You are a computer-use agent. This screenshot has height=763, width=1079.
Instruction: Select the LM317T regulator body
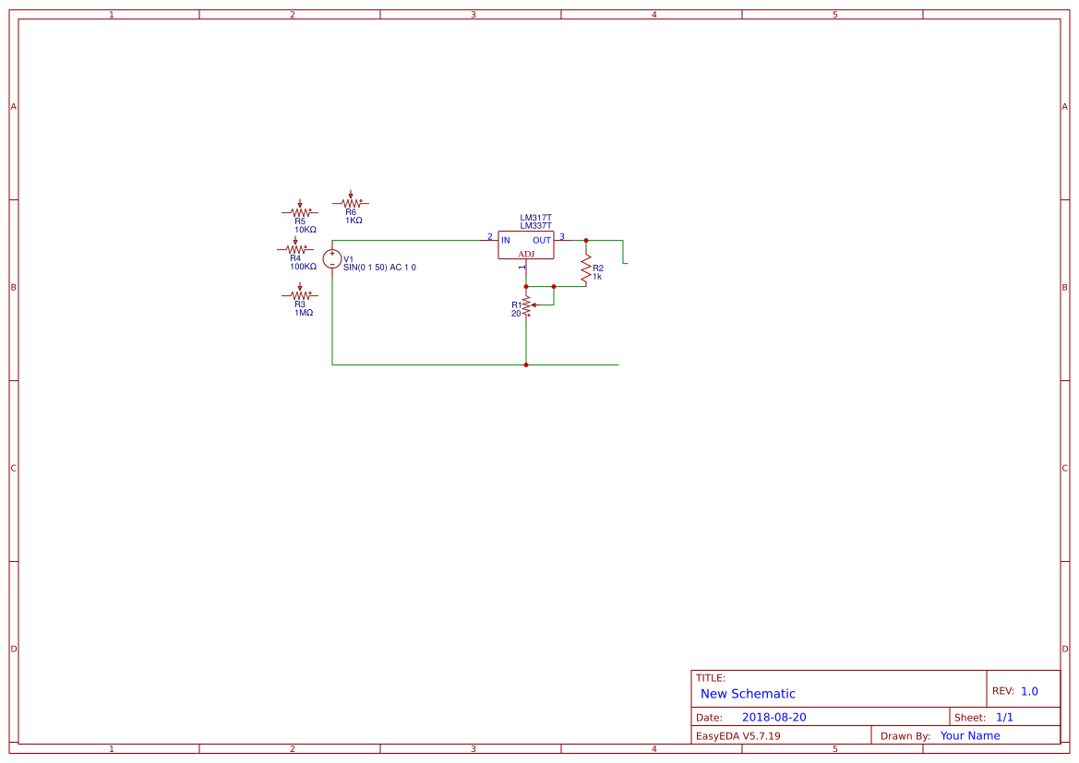click(526, 244)
